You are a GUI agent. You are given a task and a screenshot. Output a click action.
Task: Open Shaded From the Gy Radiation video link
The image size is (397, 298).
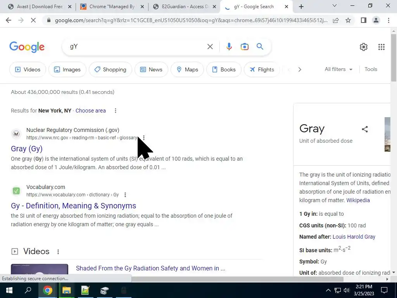coord(150,269)
